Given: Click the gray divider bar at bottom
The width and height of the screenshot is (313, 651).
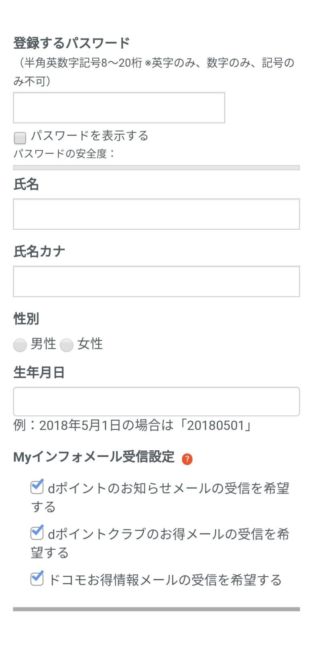Looking at the screenshot, I should 156,609.
